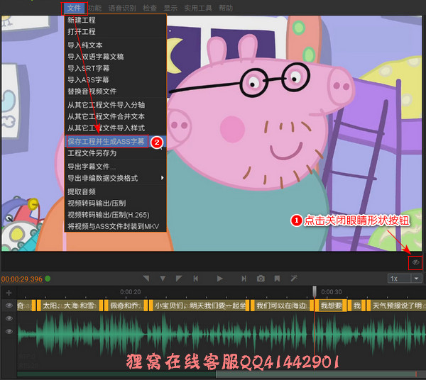
Task: Select 视频转码输出/压制 entry
Action: (x=116, y=203)
